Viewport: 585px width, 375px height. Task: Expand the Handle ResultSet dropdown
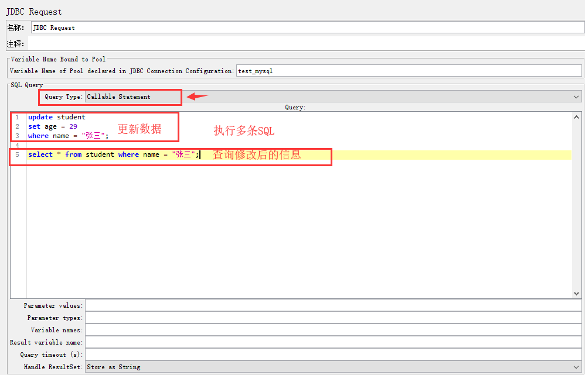click(333, 367)
